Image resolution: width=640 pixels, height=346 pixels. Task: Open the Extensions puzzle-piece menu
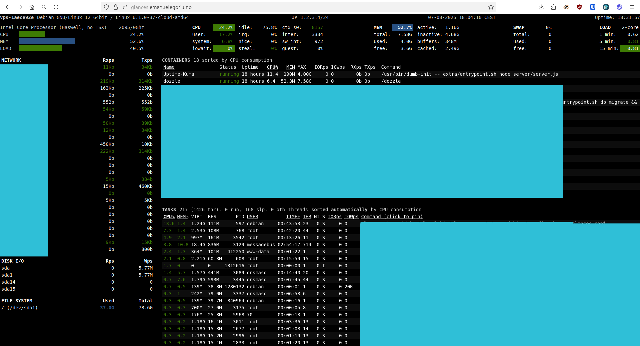click(553, 7)
